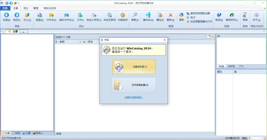Switch to the 管理 ribbon tab

pyautogui.click(x=36, y=8)
